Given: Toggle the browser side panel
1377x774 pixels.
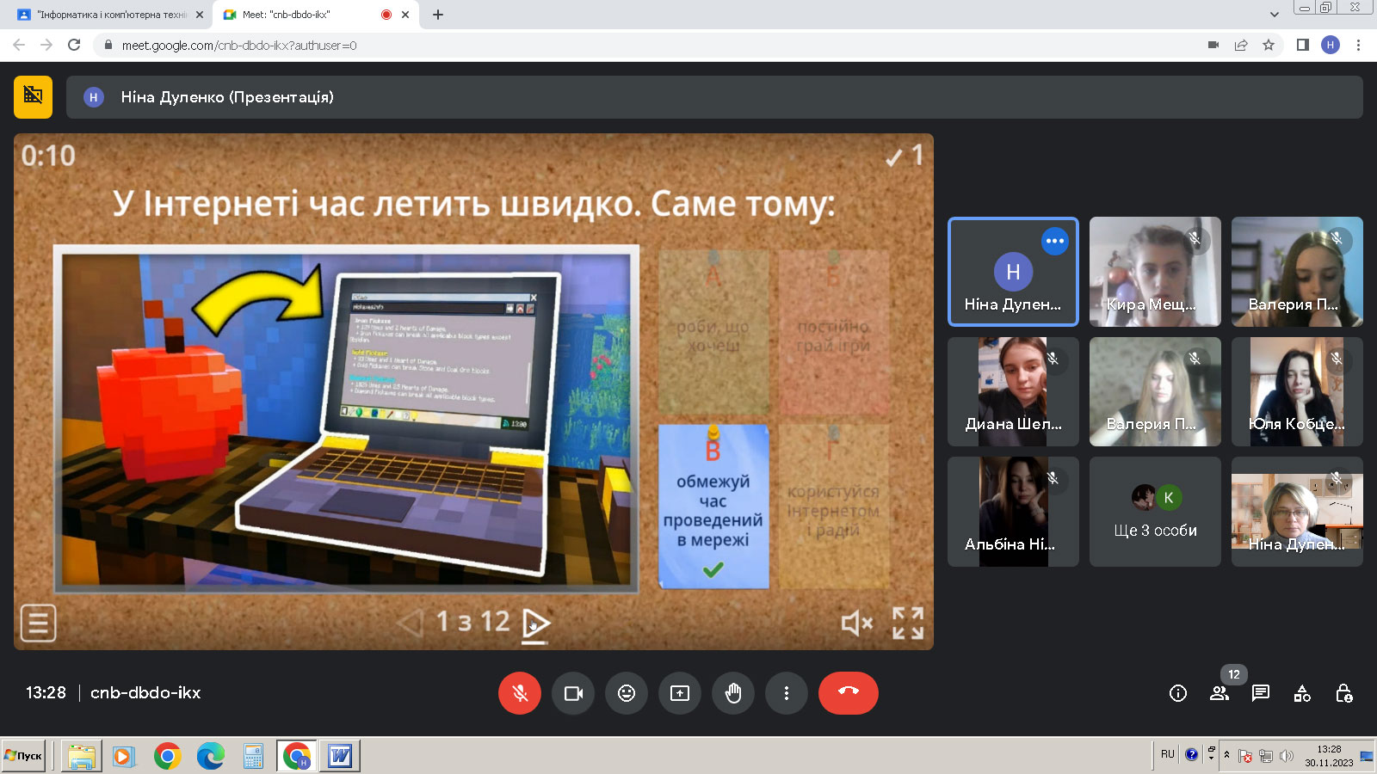Looking at the screenshot, I should point(1303,45).
